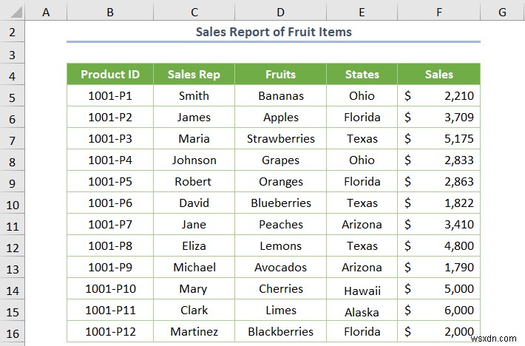Select row 10 header

point(13,203)
